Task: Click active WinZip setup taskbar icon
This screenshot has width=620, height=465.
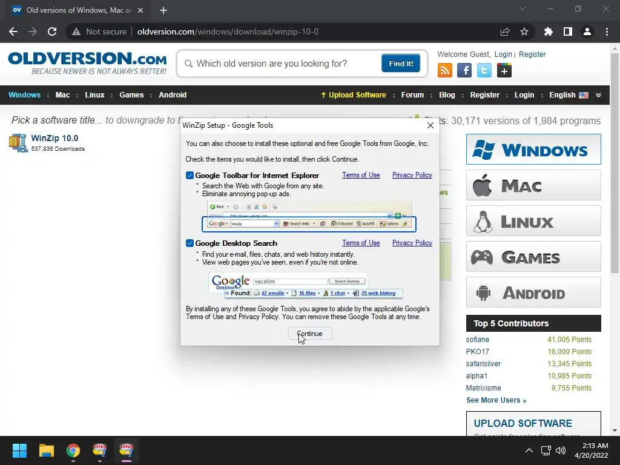Action: coord(127,450)
